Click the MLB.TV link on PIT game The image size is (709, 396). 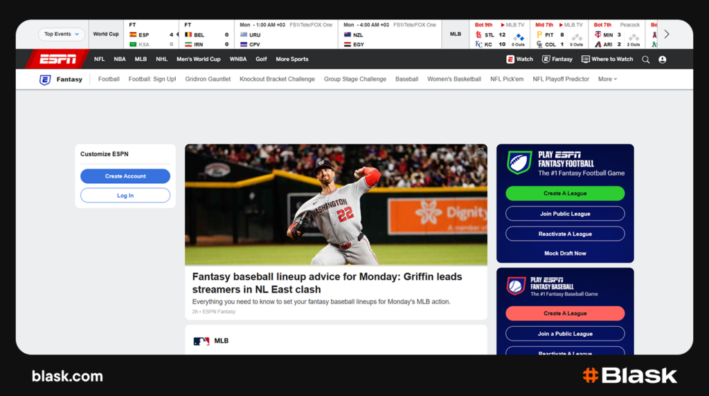571,25
